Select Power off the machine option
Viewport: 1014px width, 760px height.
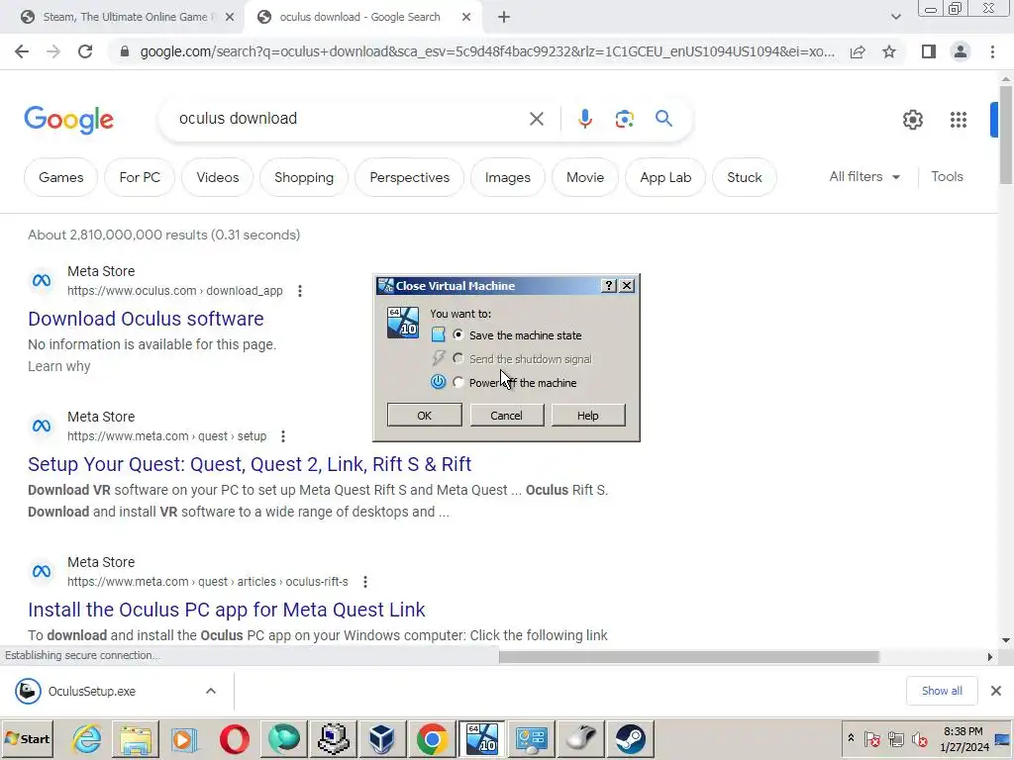(x=458, y=383)
